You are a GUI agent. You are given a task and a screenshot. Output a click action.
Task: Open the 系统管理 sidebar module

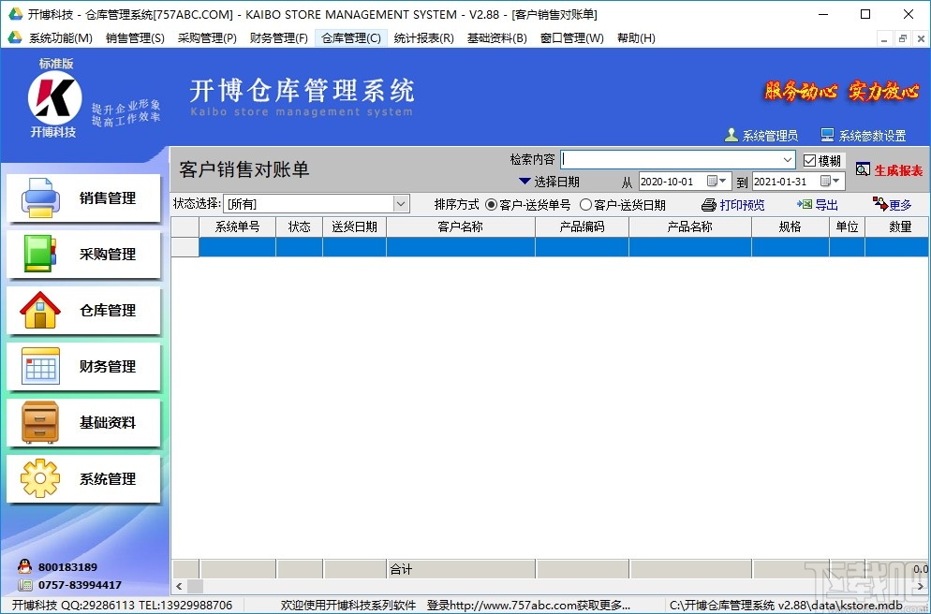coord(83,478)
